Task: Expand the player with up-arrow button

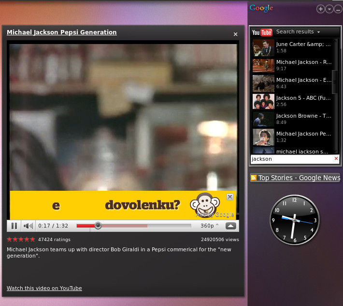Action: click(231, 226)
